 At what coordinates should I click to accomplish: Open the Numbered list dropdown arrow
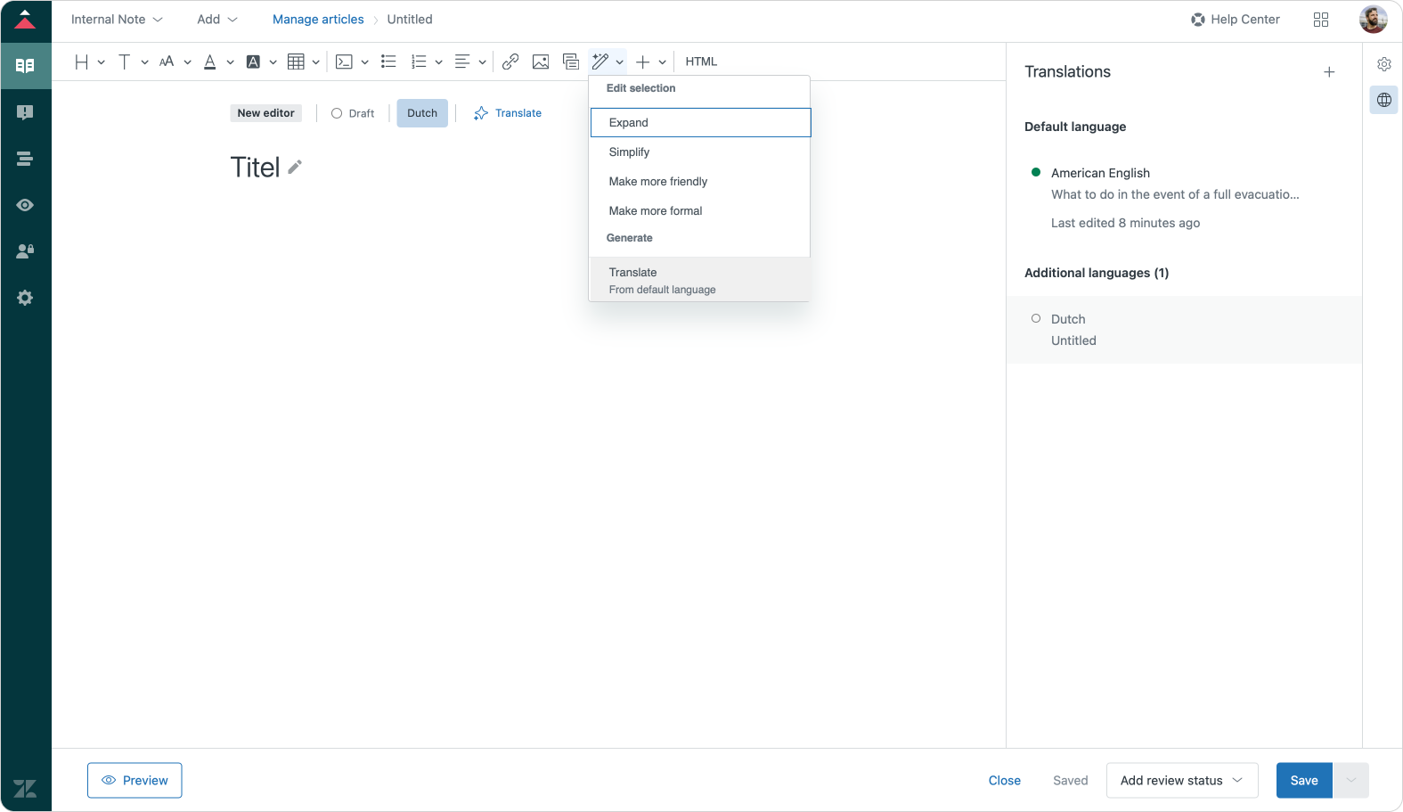pyautogui.click(x=438, y=62)
